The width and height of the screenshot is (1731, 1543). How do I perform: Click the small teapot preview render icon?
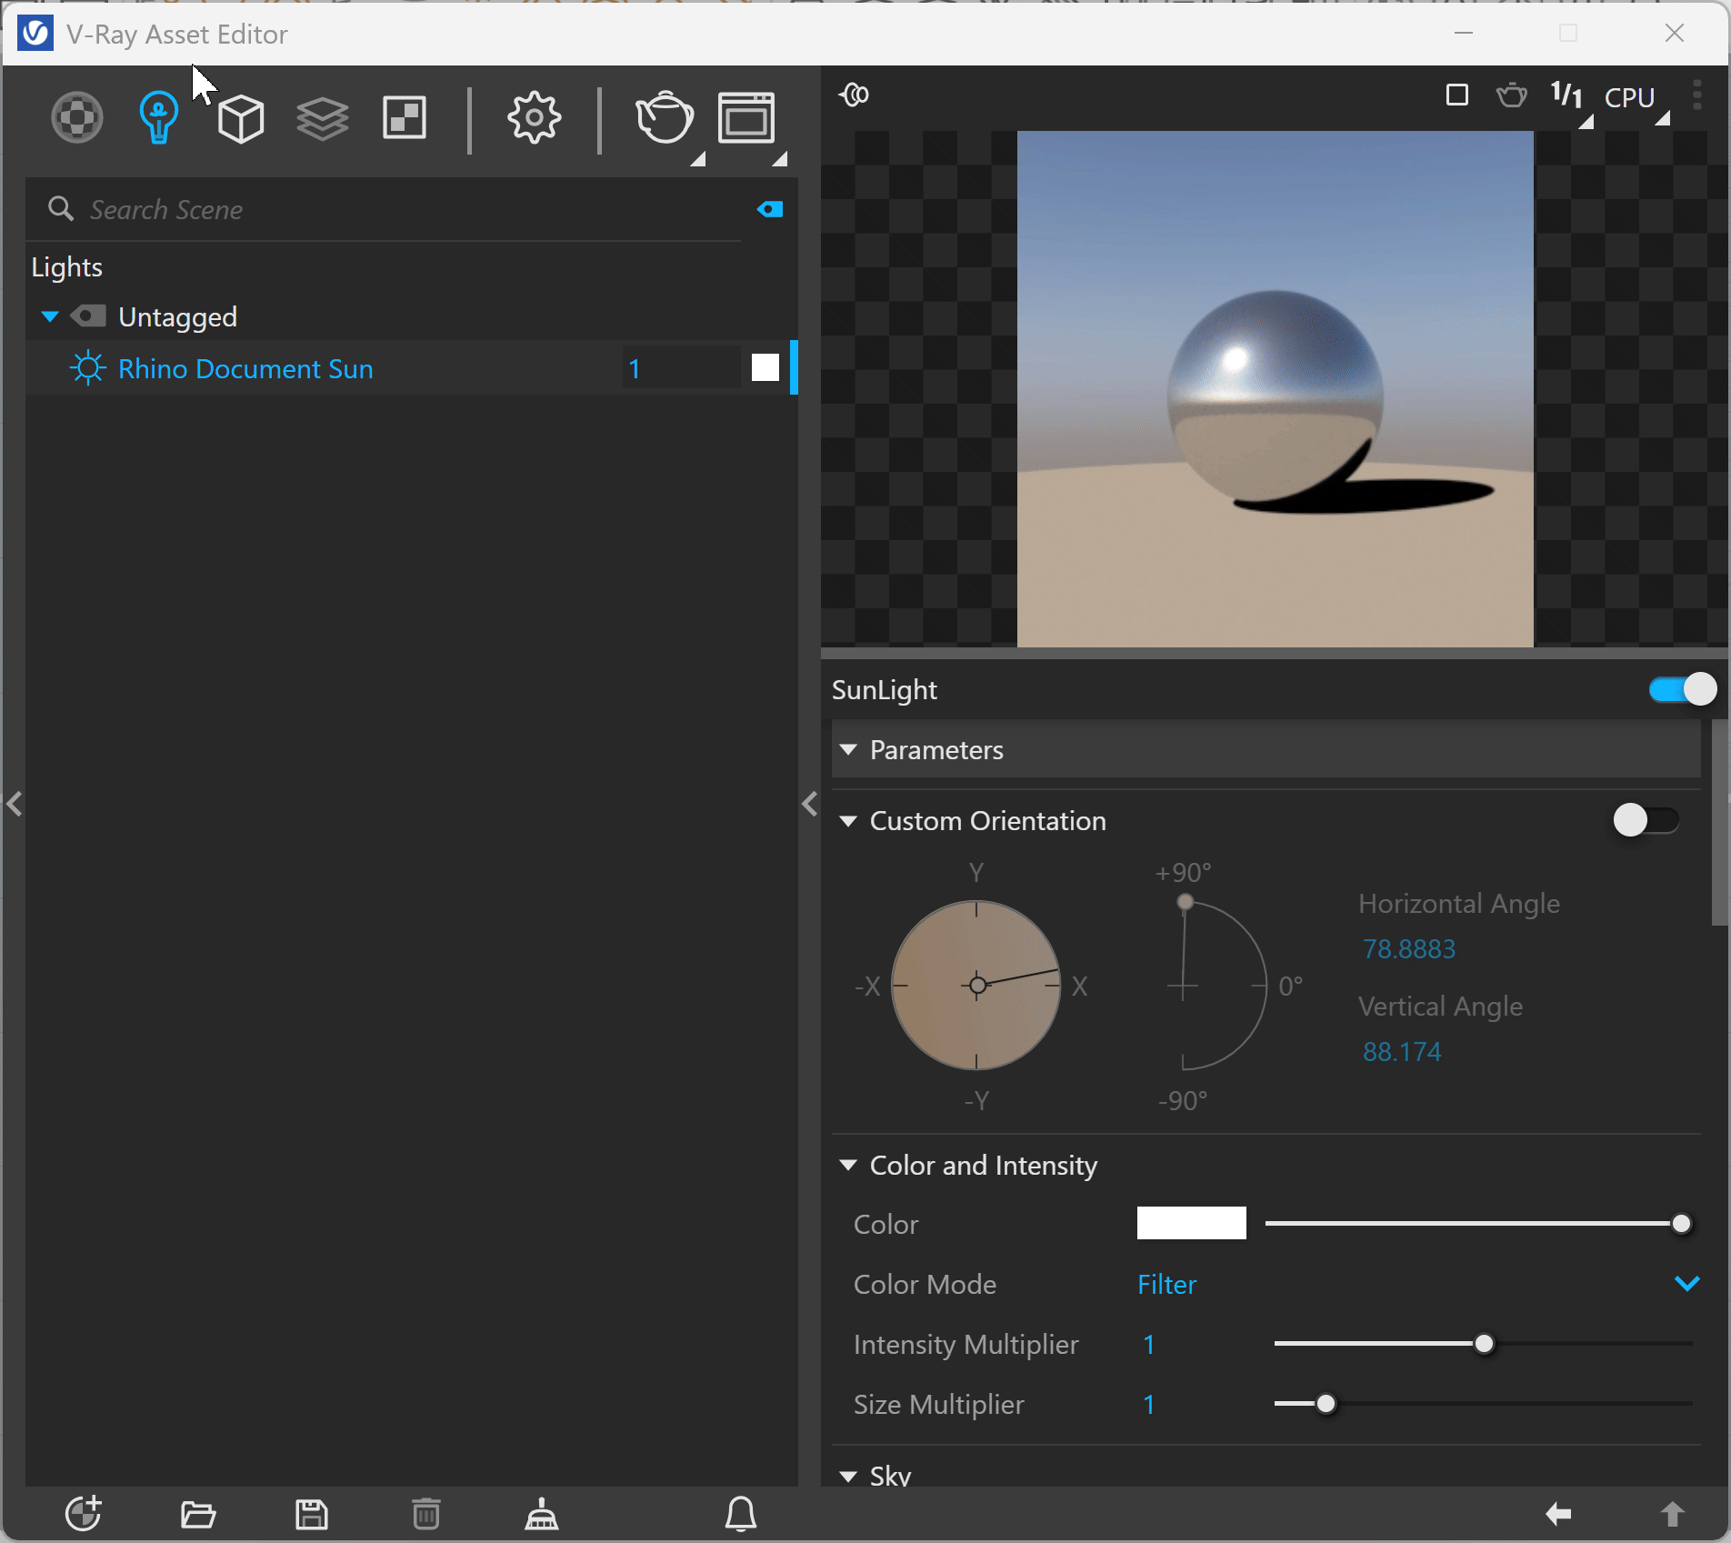1512,95
